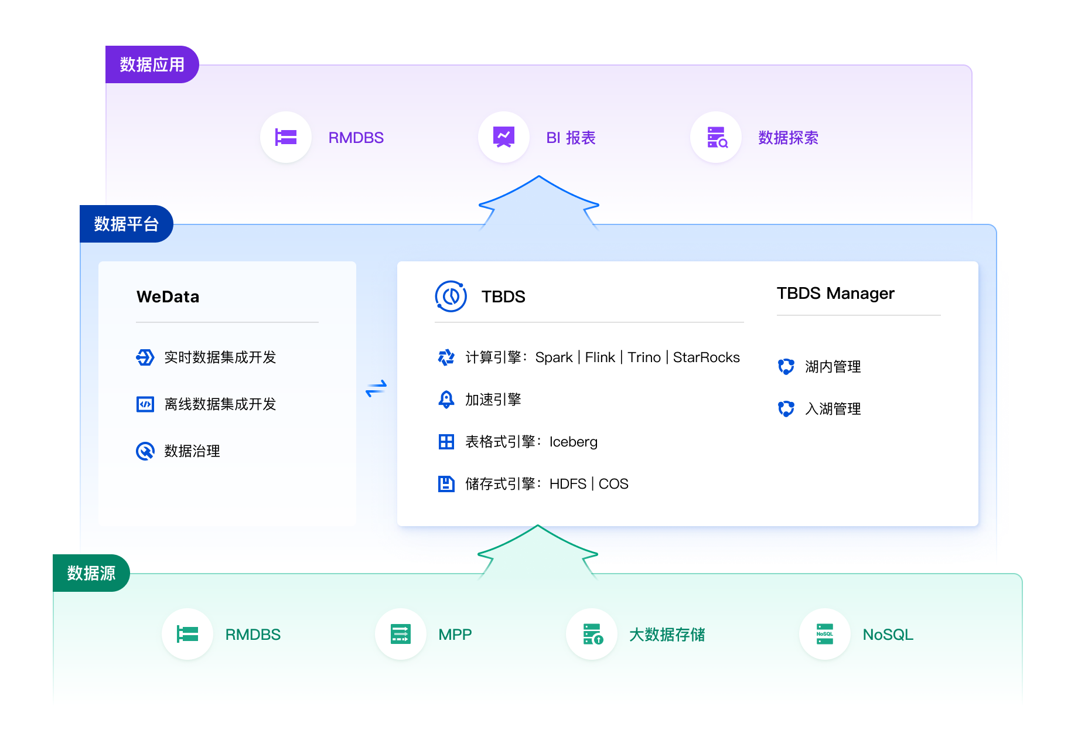1078x750 pixels.
Task: Select Trino in the 计算引擎 row
Action: coord(644,357)
